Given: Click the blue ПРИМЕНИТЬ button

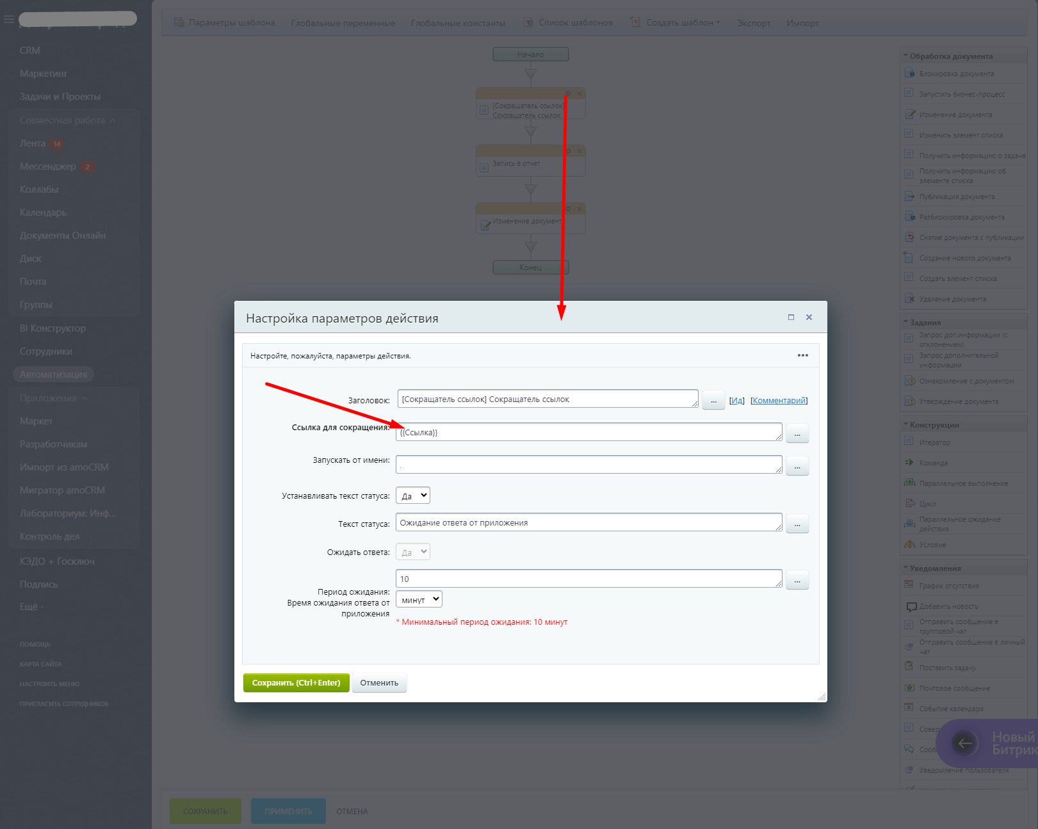Looking at the screenshot, I should point(288,811).
